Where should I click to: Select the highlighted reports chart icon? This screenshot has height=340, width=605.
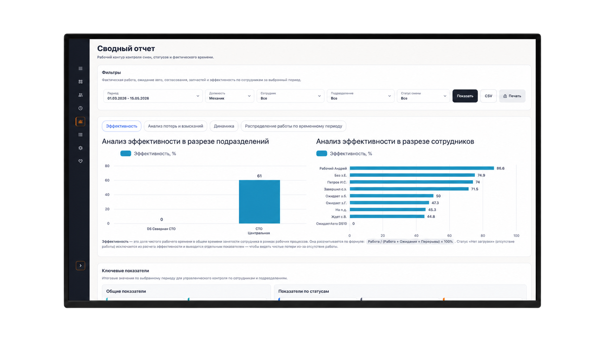pyautogui.click(x=80, y=121)
